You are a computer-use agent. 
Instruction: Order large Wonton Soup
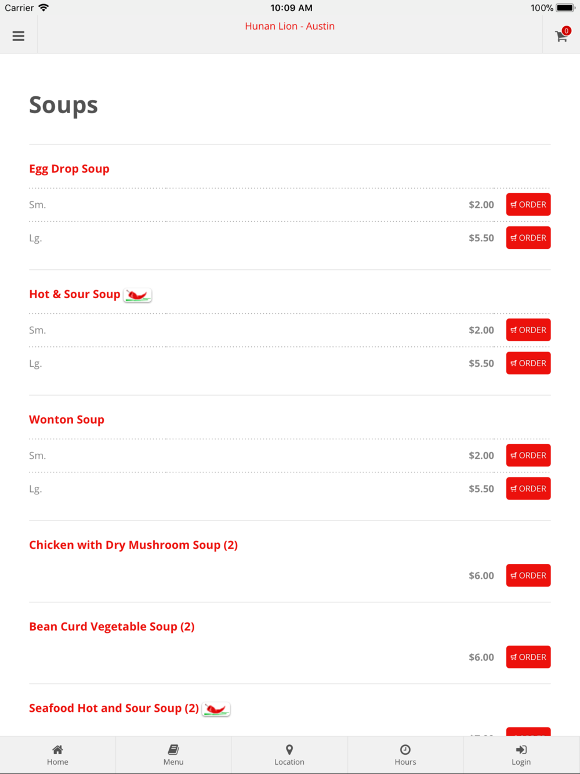point(528,489)
